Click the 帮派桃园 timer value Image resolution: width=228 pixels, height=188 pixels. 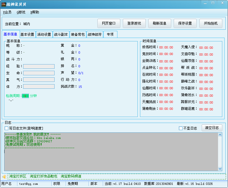pos(206,75)
